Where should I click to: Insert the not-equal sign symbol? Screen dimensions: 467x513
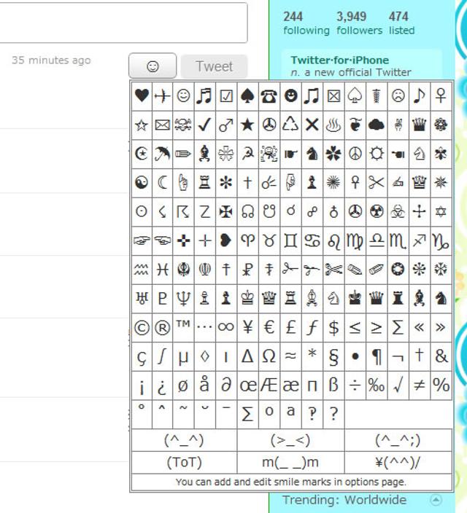click(419, 385)
